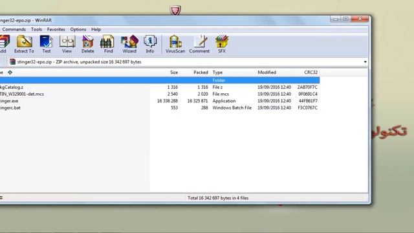Sort by Type column header
Image resolution: width=414 pixels, height=233 pixels.
pos(217,72)
